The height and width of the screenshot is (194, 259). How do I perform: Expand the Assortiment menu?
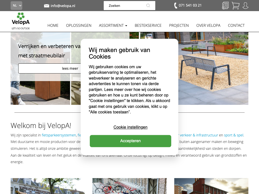click(x=113, y=26)
